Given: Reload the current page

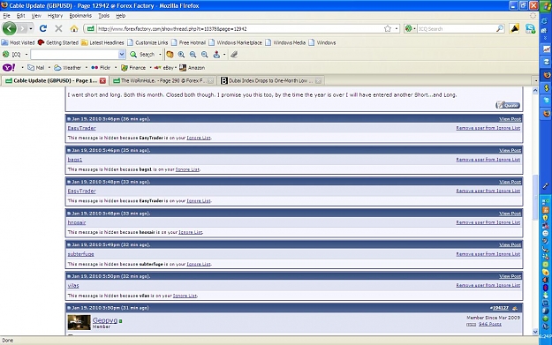Looking at the screenshot, I should tap(43, 28).
